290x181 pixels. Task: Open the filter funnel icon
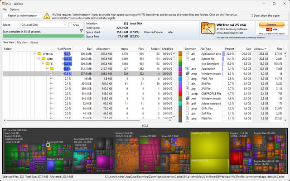(81, 31)
